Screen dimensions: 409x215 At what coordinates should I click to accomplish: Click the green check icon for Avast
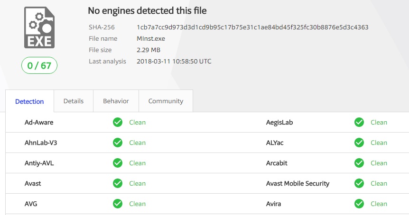pyautogui.click(x=118, y=183)
